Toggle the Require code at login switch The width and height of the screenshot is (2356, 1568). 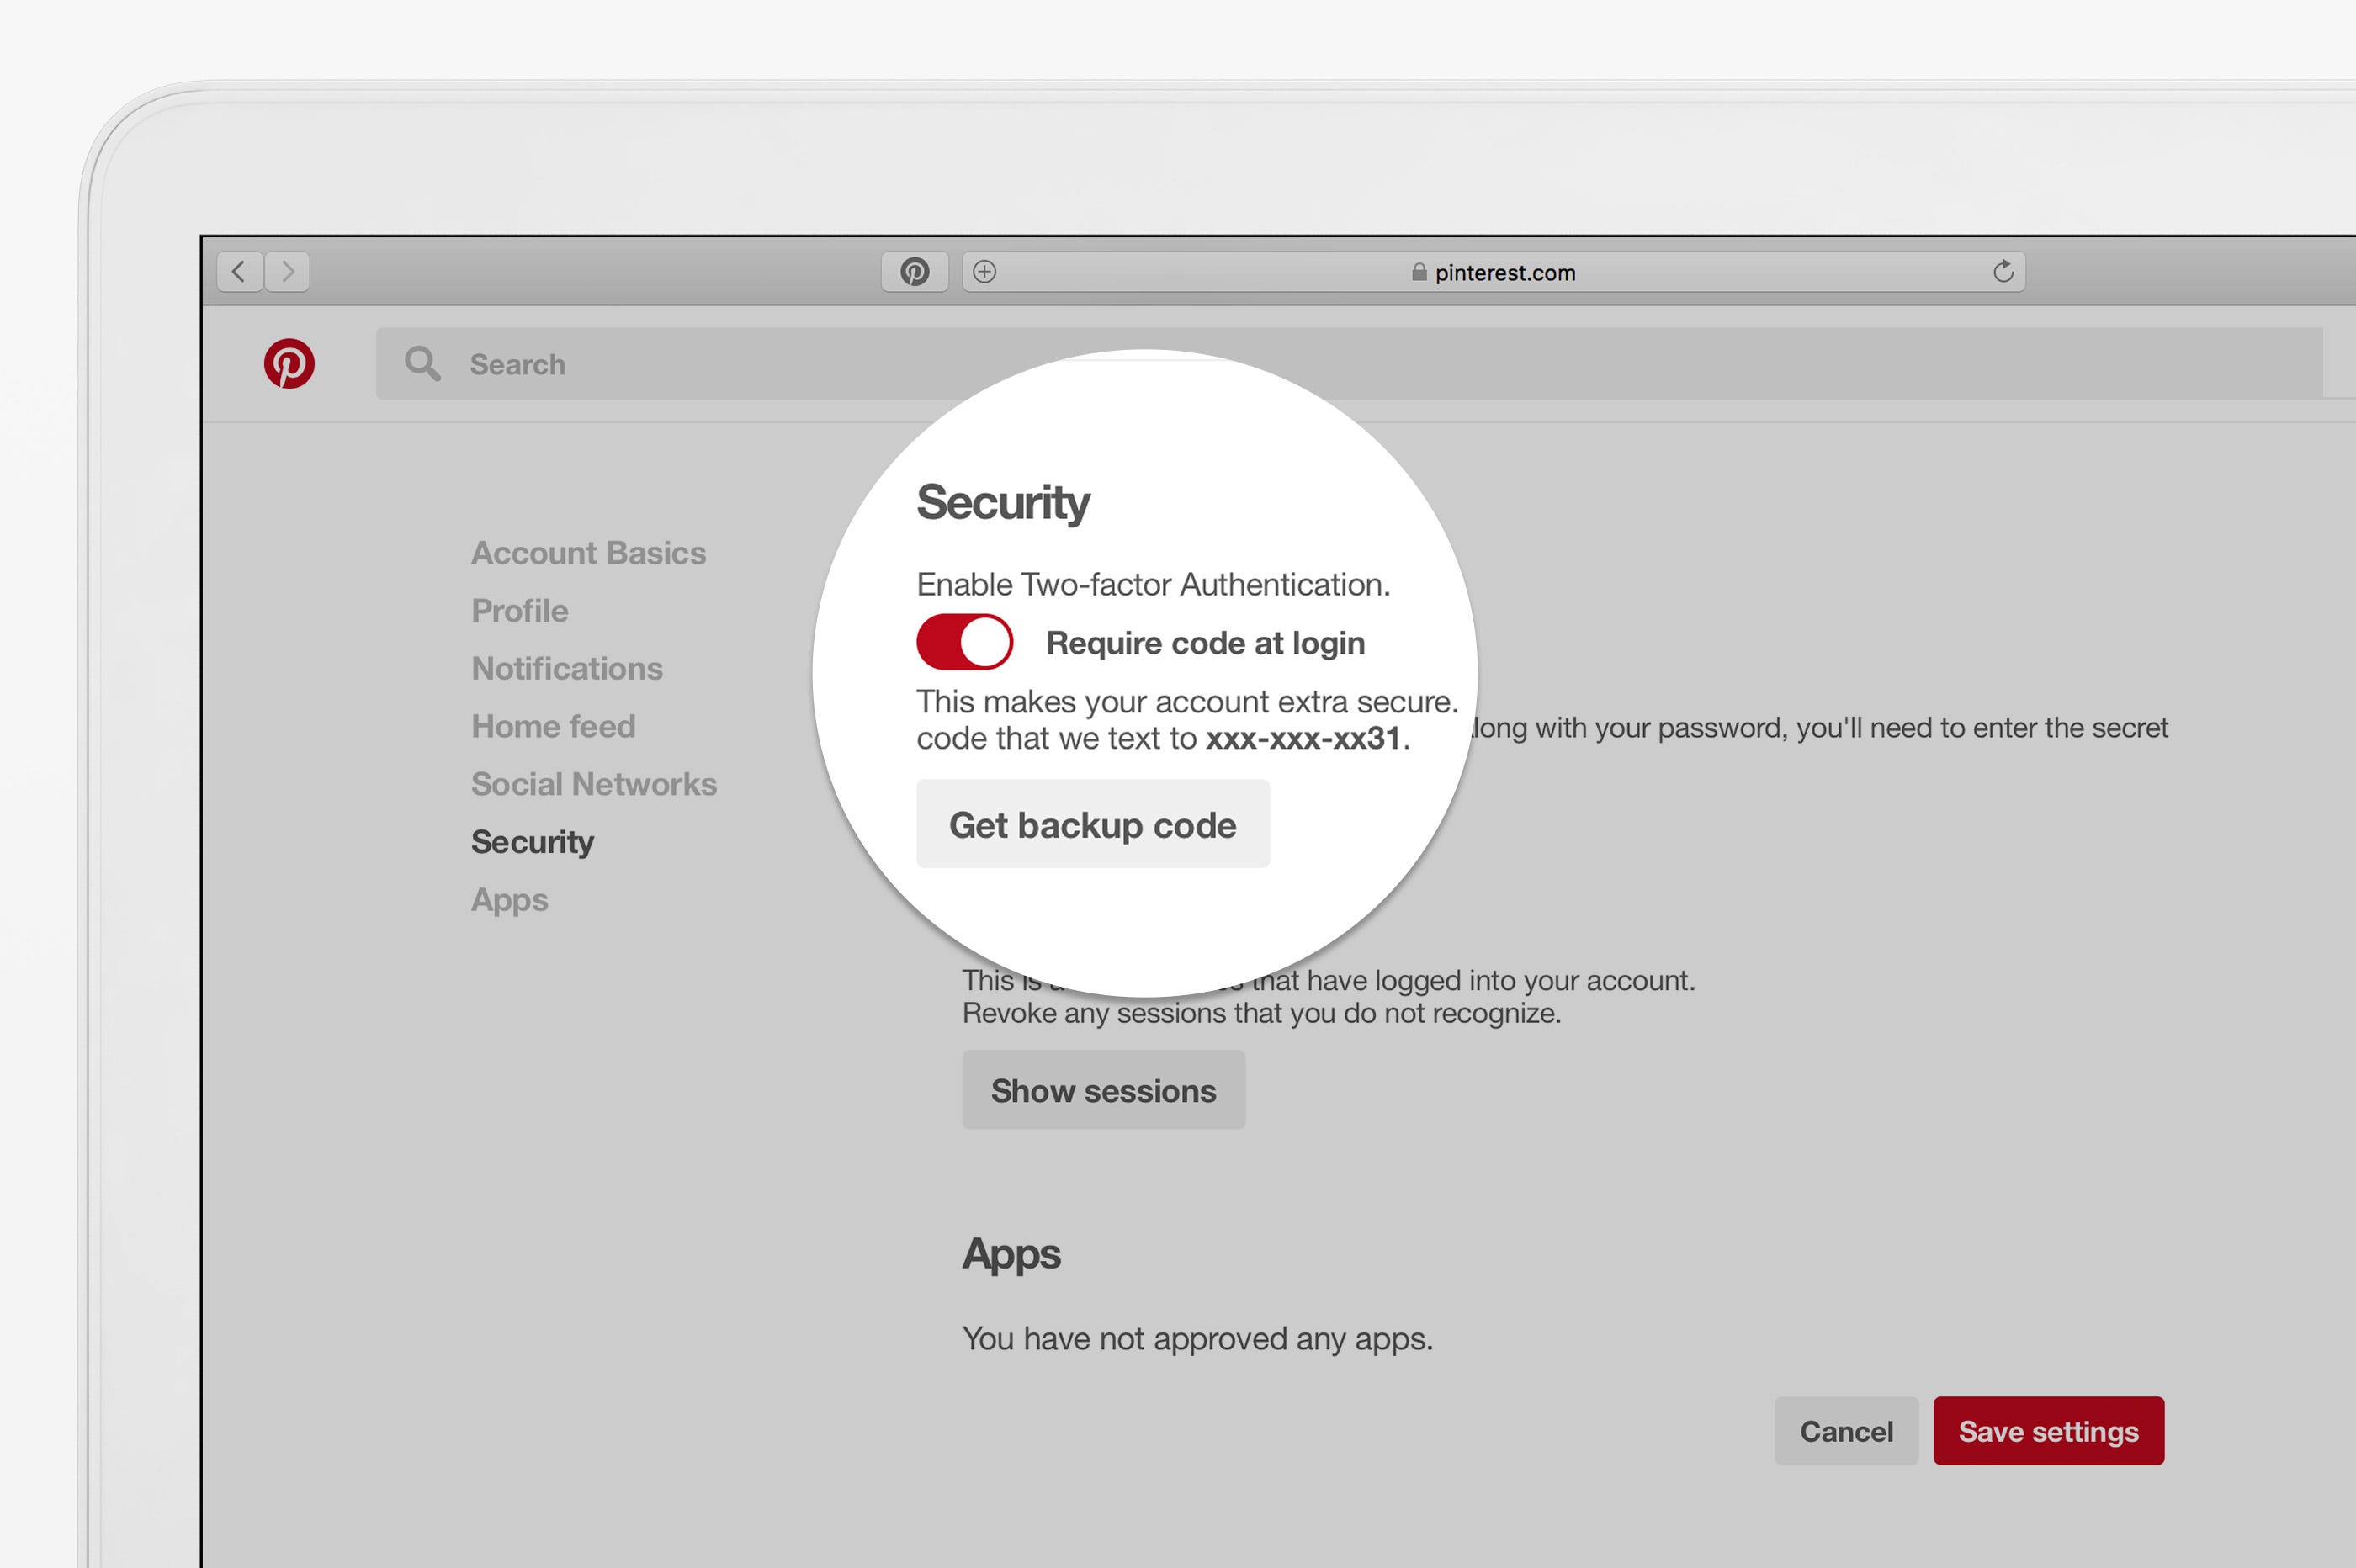point(964,642)
